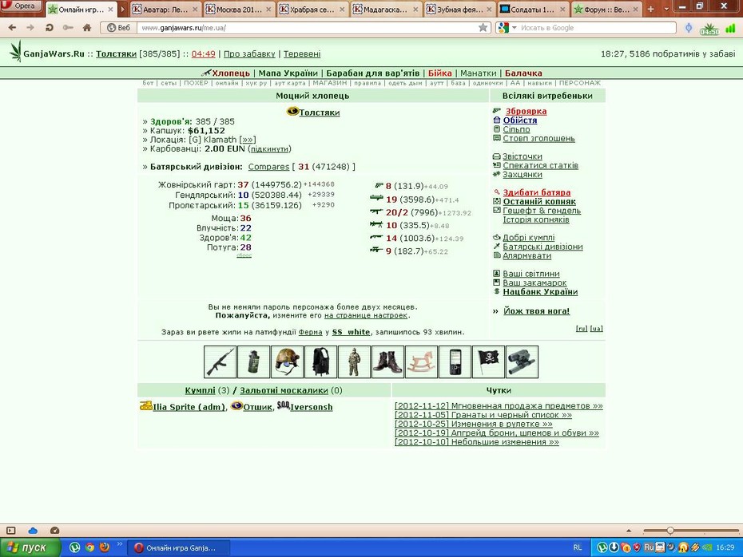Expand location Klamath [»»] link
The height and width of the screenshot is (557, 743).
pos(248,140)
